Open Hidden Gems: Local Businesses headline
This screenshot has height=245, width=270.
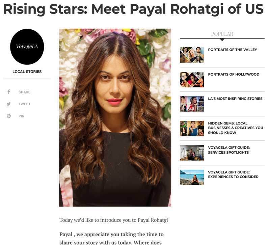click(x=236, y=128)
